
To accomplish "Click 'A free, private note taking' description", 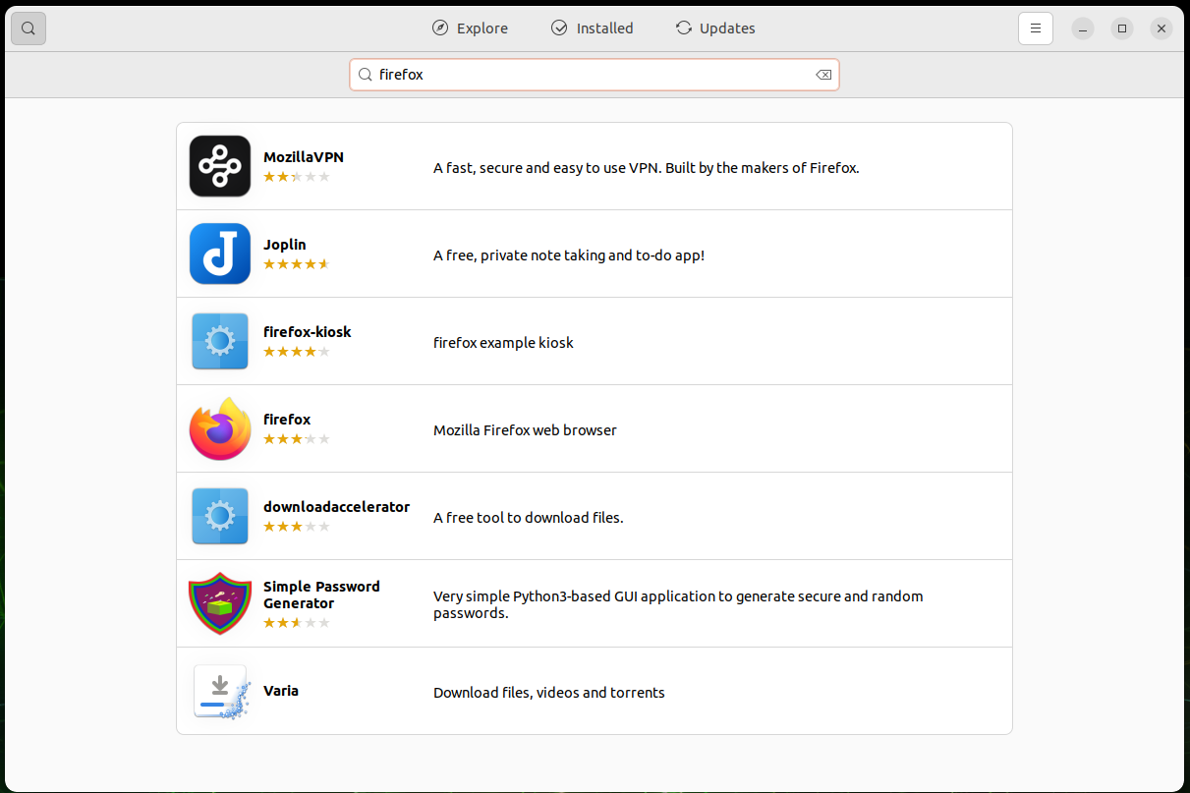I will (569, 255).
